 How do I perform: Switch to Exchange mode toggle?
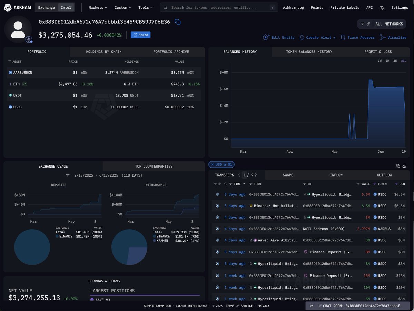point(47,7)
